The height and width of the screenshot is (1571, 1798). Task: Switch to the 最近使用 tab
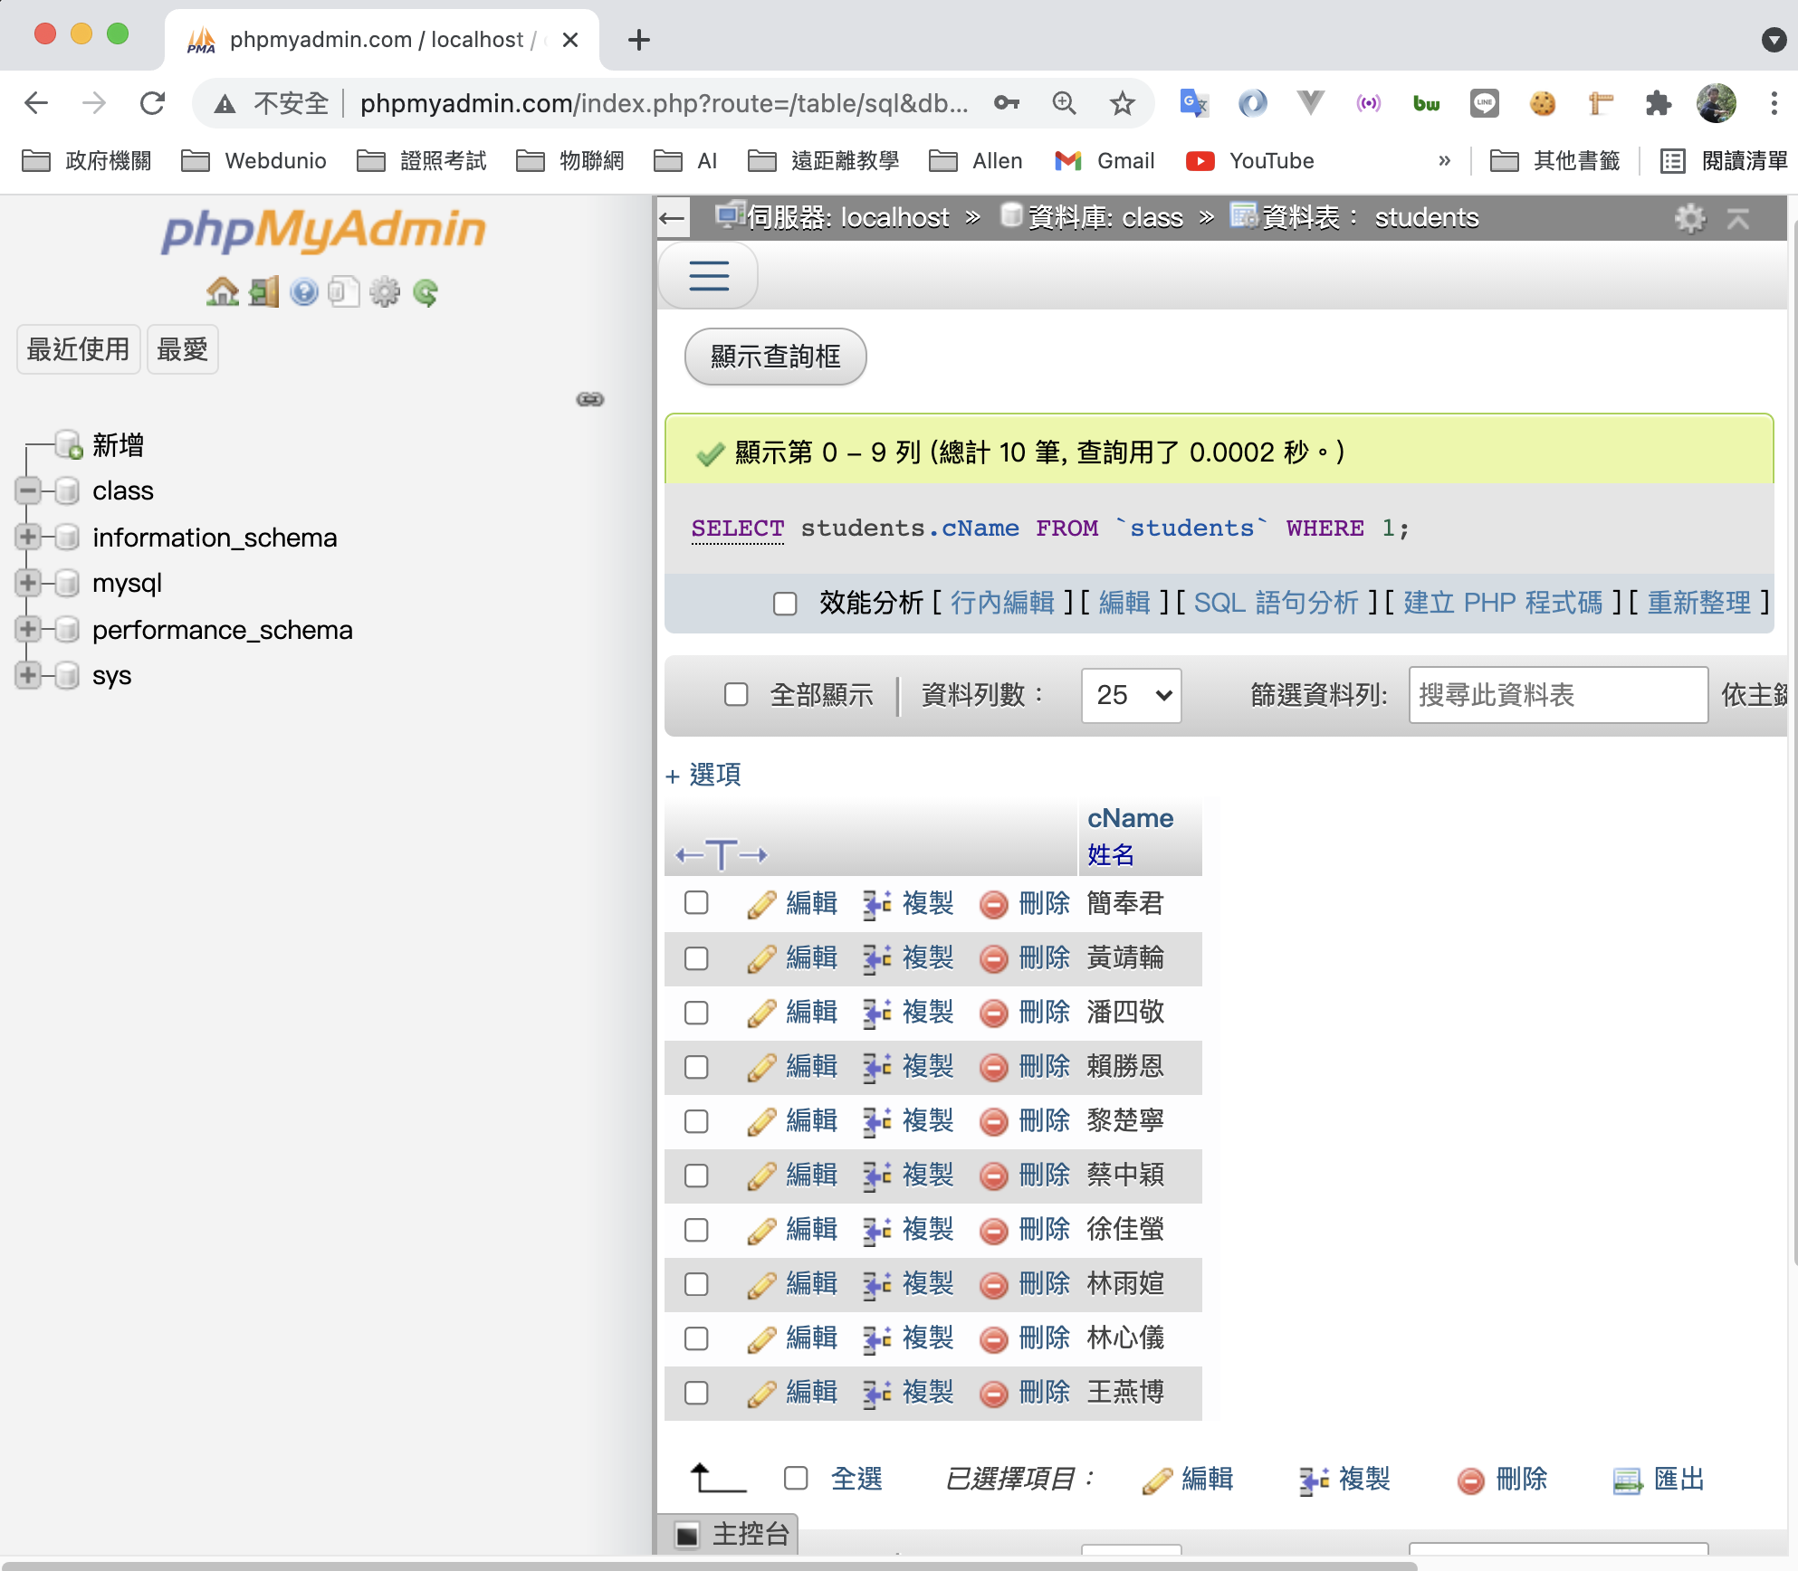click(x=78, y=349)
